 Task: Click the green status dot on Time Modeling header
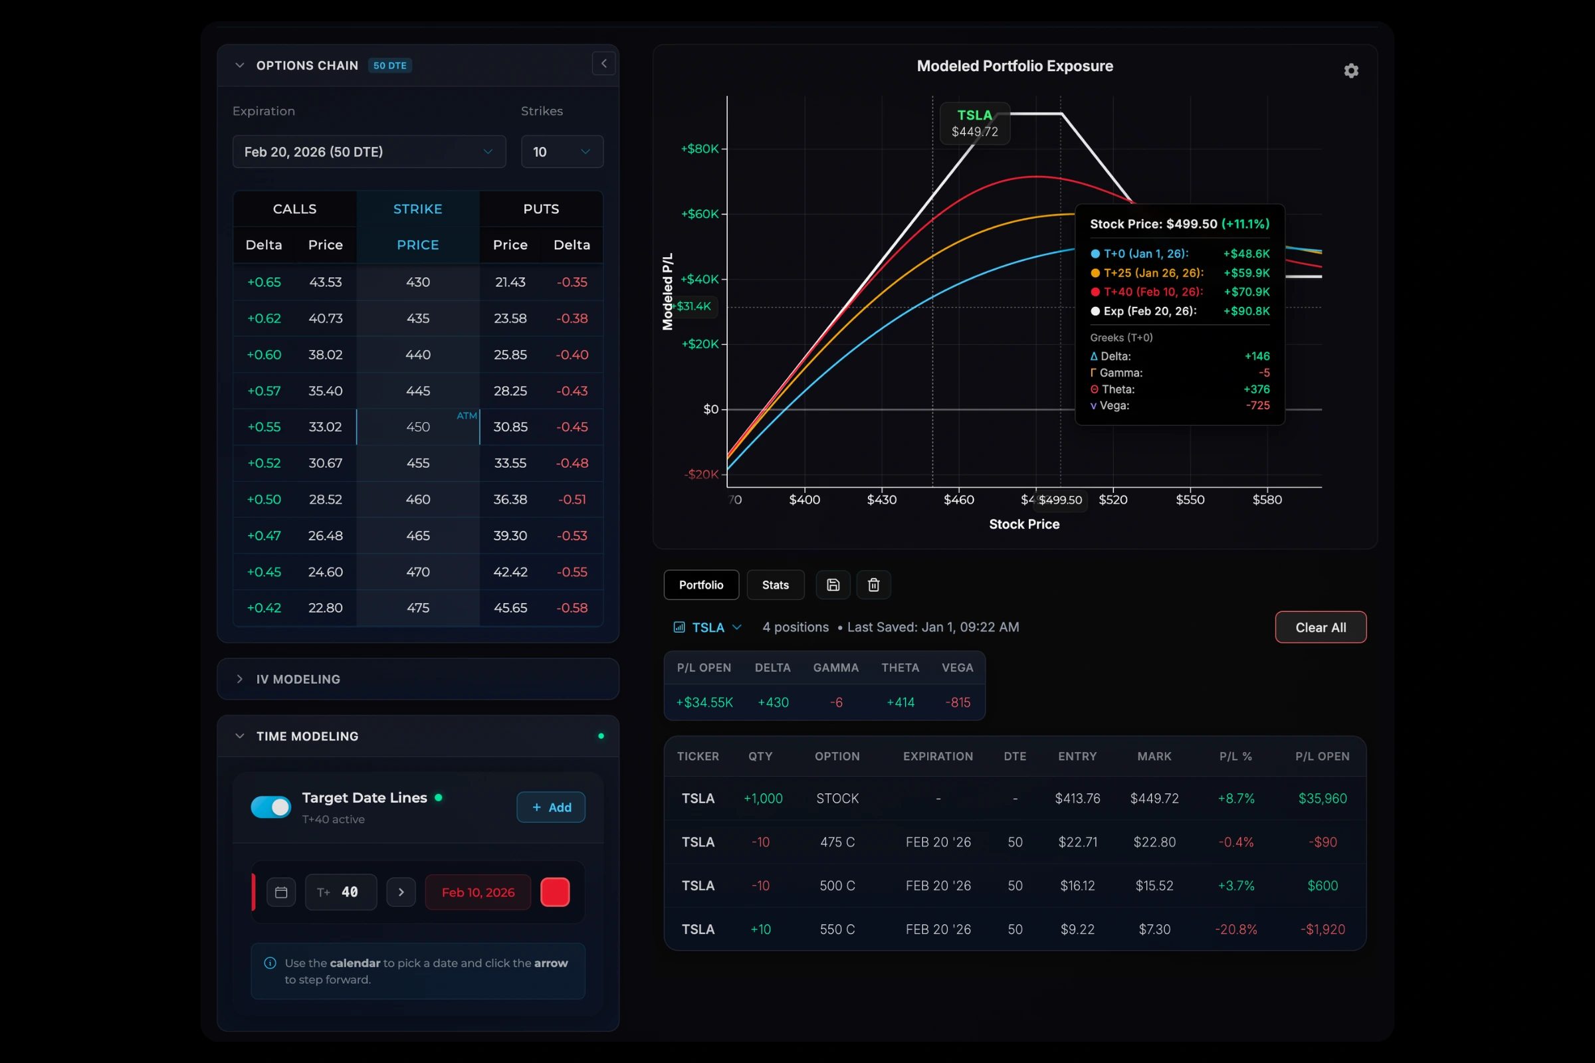click(x=601, y=736)
